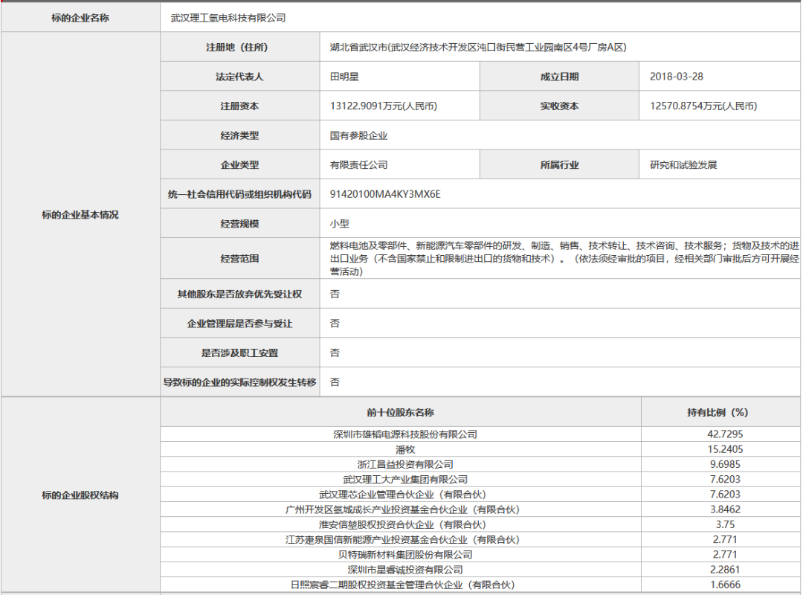Select the ratio 3.75
Viewport: 803px width, 595px height.
point(725,524)
